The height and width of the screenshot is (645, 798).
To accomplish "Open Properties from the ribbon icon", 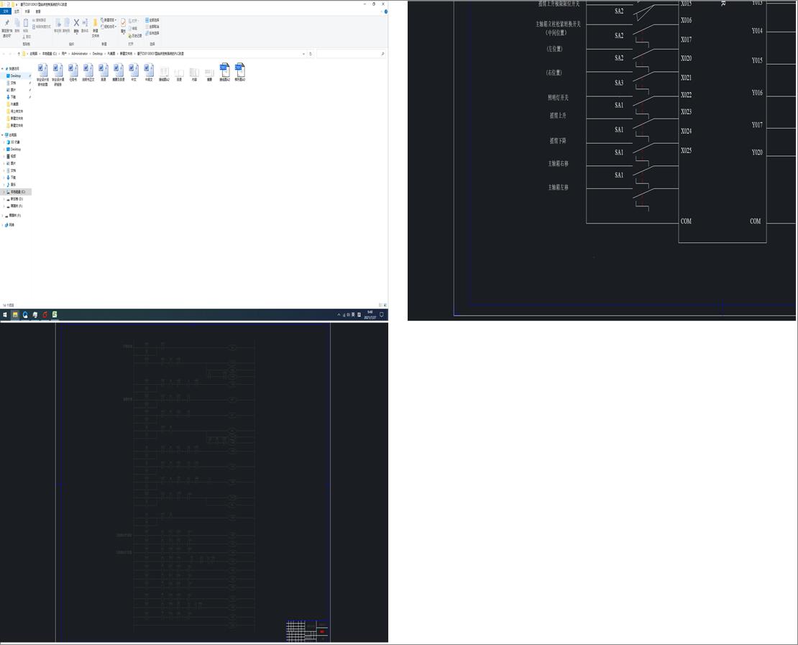I will pyautogui.click(x=123, y=23).
